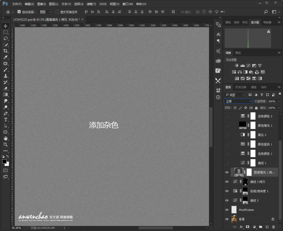Open the layer filter 类型 dropdown
The height and width of the screenshot is (231, 283).
(235, 95)
